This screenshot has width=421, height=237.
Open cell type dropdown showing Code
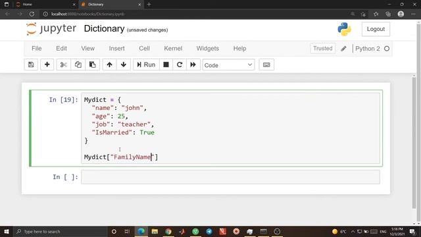(228, 65)
